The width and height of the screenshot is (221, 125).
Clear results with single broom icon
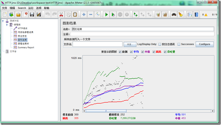click(158, 14)
